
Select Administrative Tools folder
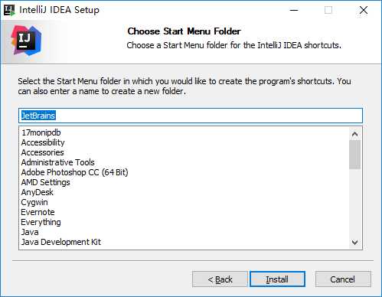click(x=58, y=162)
